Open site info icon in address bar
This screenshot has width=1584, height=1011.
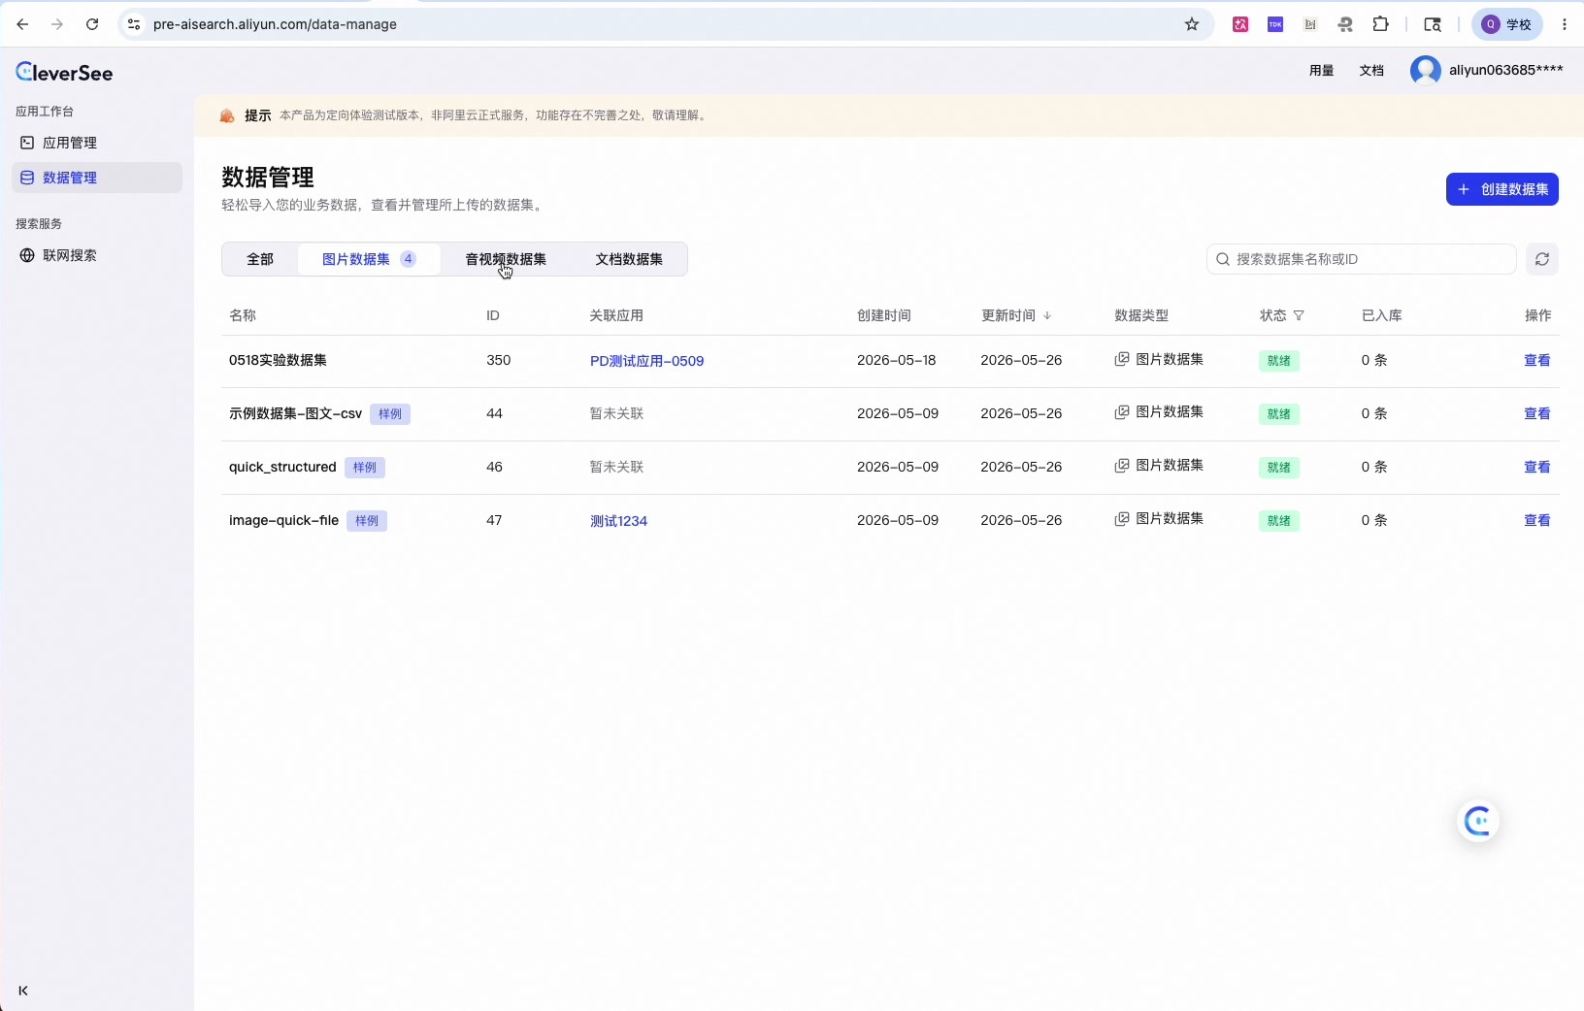pos(134,24)
